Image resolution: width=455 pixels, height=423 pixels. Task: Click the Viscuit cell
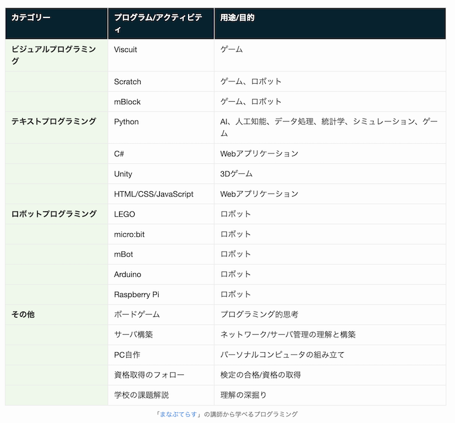[x=161, y=55]
